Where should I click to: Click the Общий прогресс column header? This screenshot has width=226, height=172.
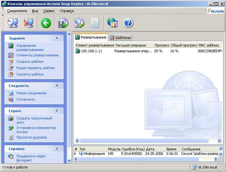[x=184, y=45]
